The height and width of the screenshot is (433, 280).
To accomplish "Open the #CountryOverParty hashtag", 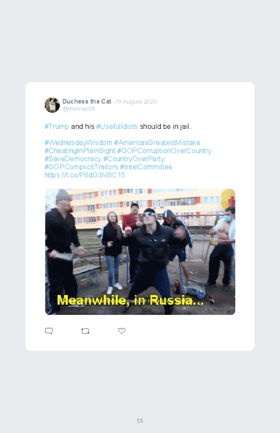I will click(134, 159).
